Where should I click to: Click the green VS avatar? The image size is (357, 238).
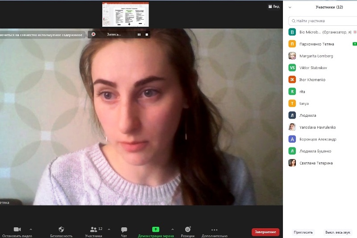[292, 67]
